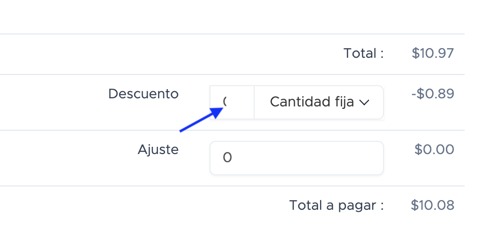Select the $0.00 adjustment amount

[434, 149]
